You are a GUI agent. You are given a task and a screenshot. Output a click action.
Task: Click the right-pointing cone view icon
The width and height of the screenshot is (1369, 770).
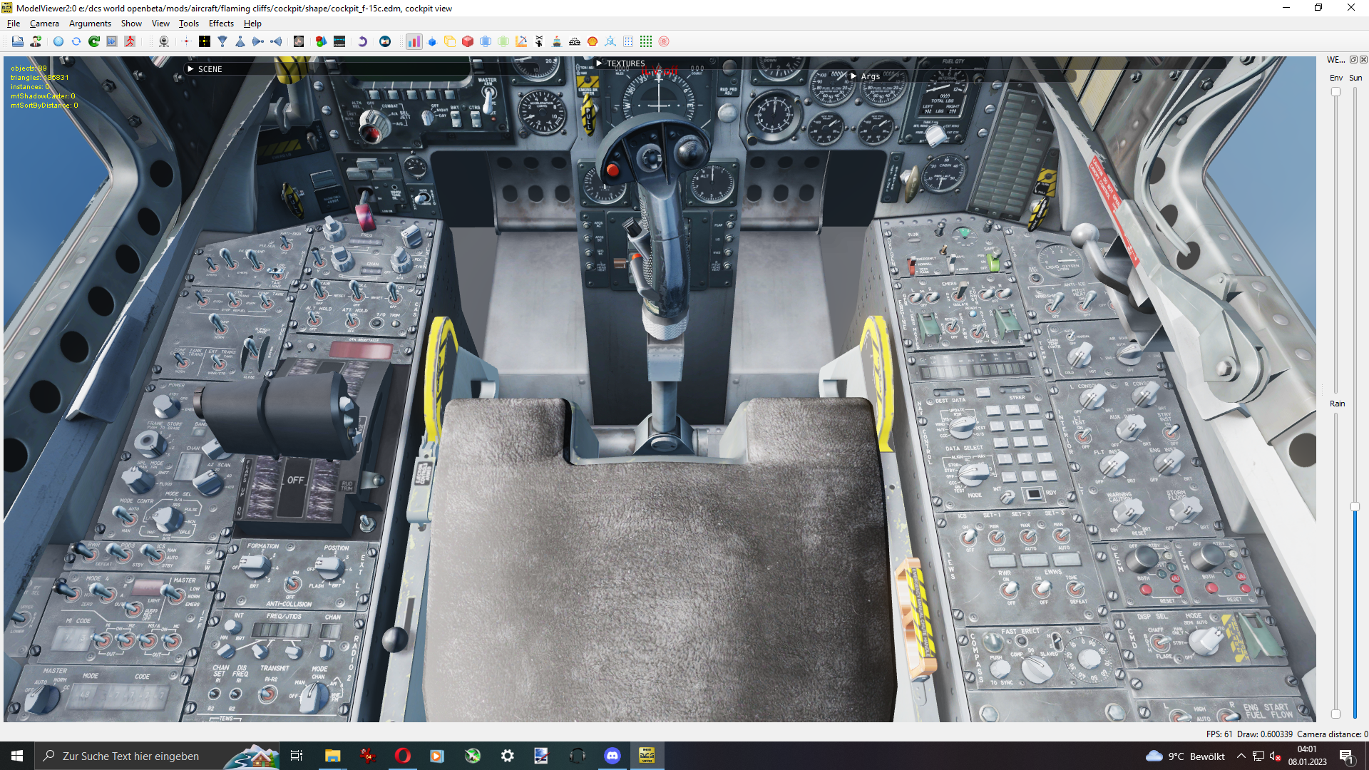point(258,41)
